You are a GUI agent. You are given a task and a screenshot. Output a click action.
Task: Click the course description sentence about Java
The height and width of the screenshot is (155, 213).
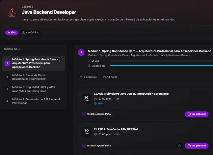[x=98, y=19]
